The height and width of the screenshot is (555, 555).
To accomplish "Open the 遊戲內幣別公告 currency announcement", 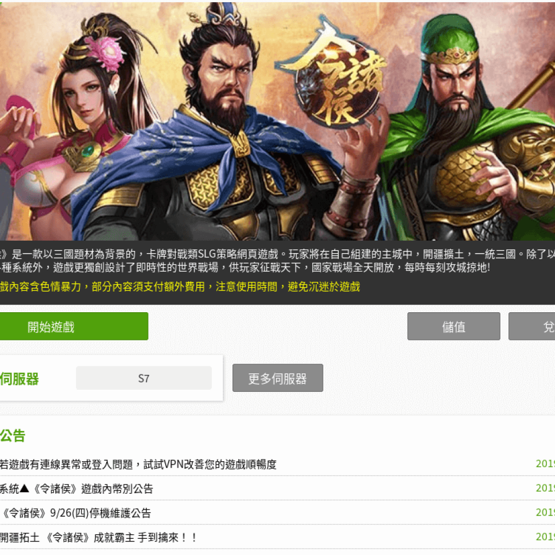I will (x=76, y=488).
